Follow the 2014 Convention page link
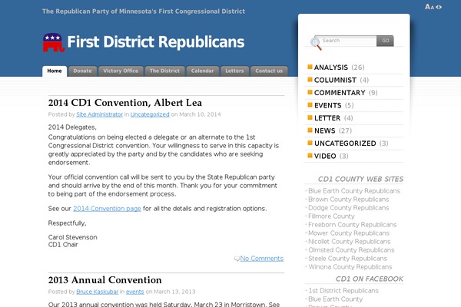 point(107,209)
